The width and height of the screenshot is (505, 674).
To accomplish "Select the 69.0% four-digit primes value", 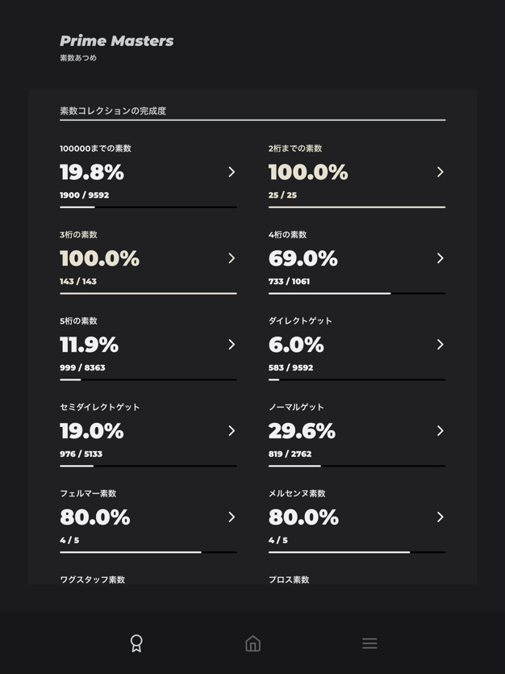I will tap(303, 259).
